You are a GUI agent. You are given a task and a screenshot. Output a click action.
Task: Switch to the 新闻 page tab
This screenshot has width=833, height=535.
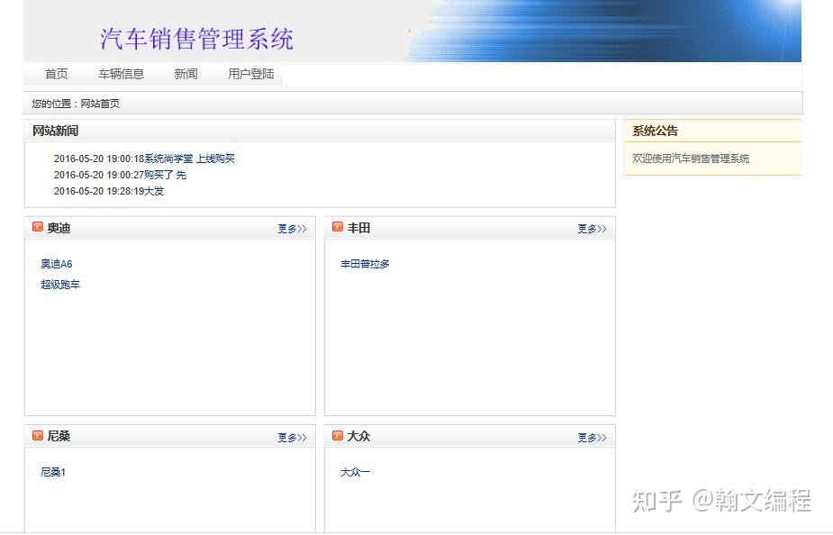(185, 74)
